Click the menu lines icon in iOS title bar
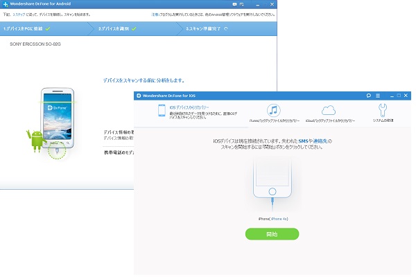The width and height of the screenshot is (416, 277). (x=379, y=95)
